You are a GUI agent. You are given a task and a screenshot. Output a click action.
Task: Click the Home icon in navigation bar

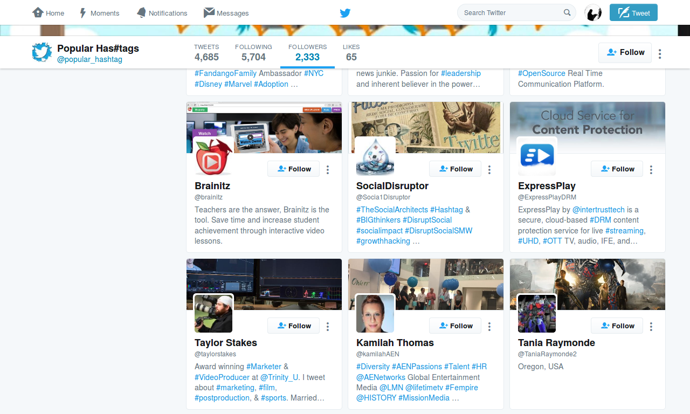point(38,12)
